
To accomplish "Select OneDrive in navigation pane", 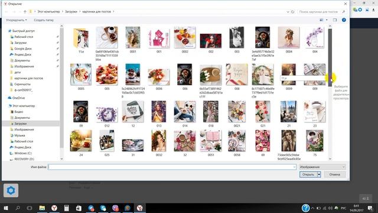I will (18, 98).
